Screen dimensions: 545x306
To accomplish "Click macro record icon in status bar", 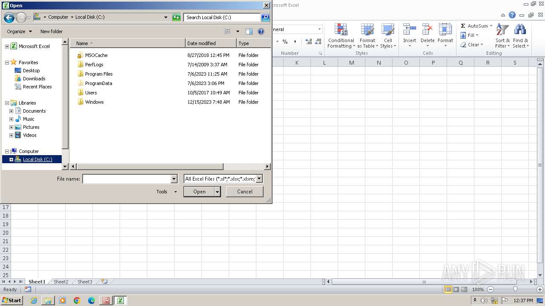I will [28, 289].
